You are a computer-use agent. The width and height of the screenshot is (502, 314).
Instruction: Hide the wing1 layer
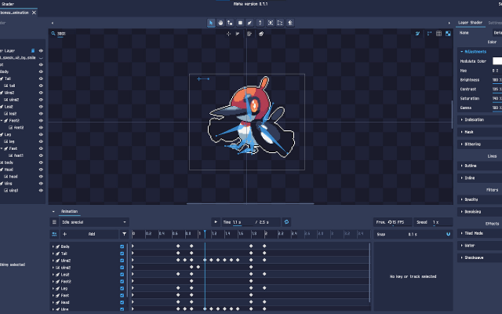[x=41, y=190]
